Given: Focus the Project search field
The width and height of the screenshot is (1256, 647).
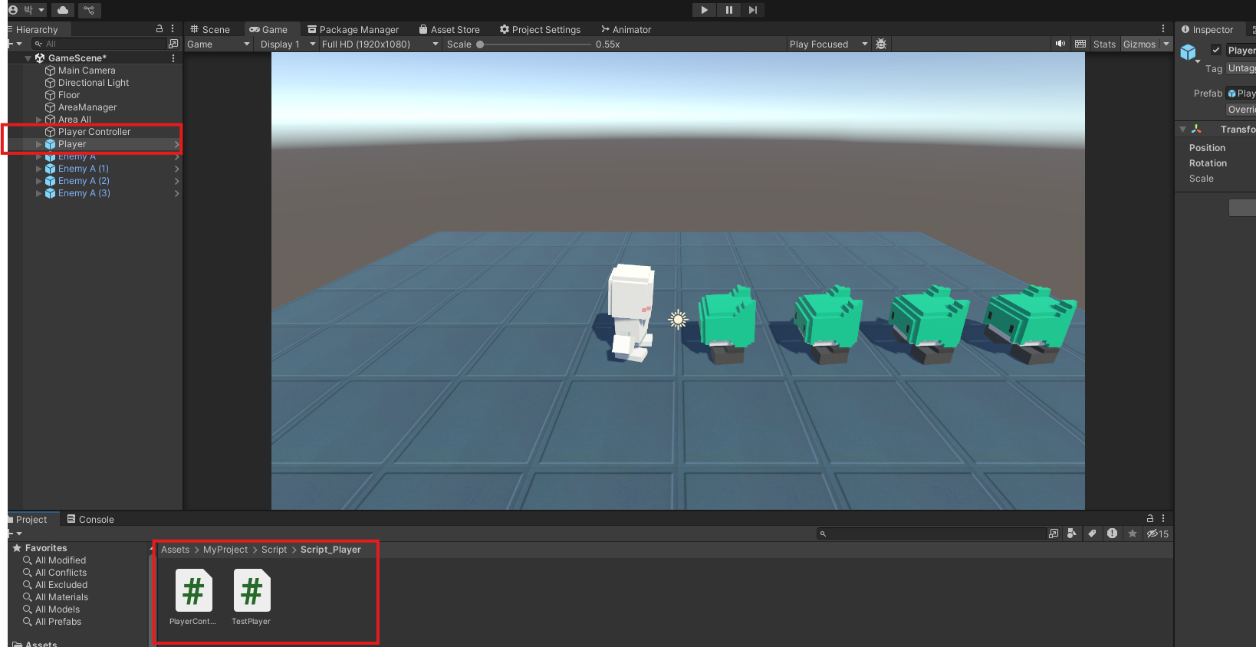Looking at the screenshot, I should click(932, 534).
